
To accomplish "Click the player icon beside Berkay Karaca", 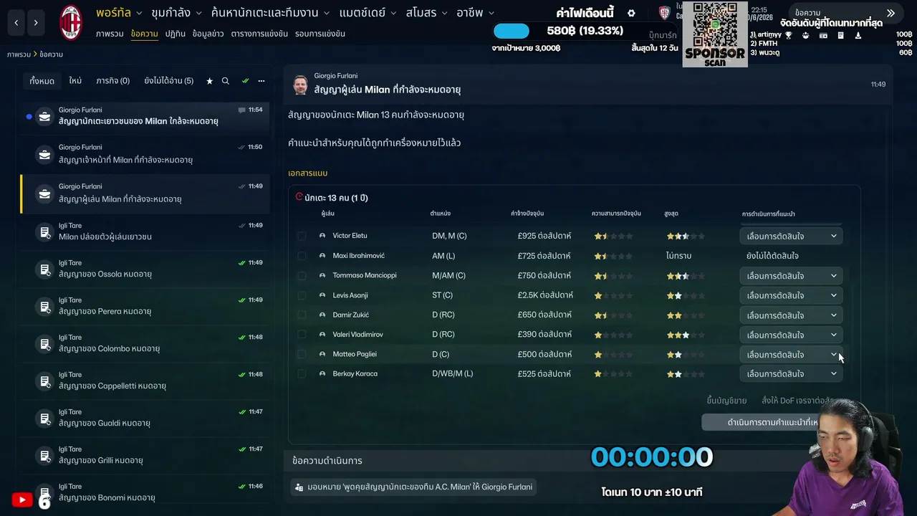I will pos(322,374).
